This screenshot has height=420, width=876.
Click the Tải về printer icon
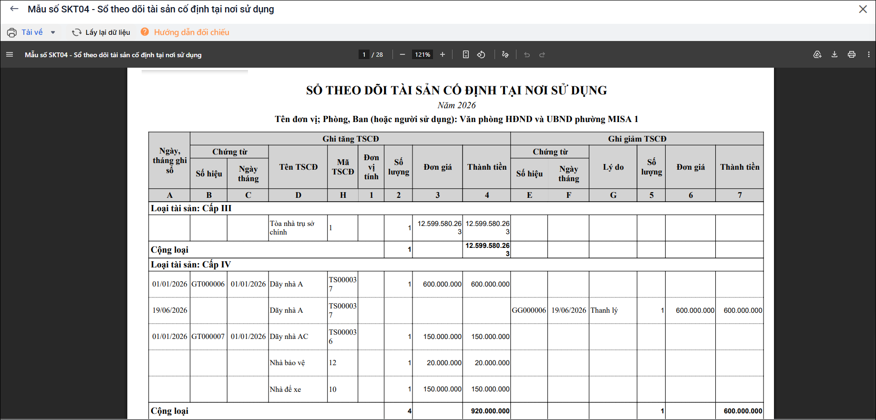(12, 32)
